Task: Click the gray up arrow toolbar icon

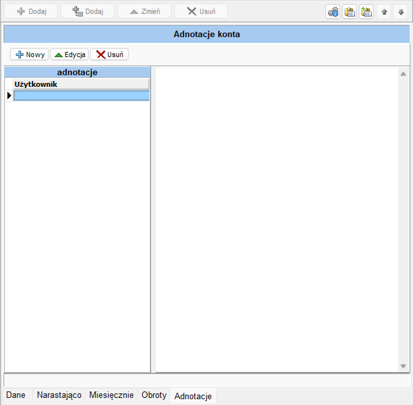Action: pyautogui.click(x=384, y=12)
